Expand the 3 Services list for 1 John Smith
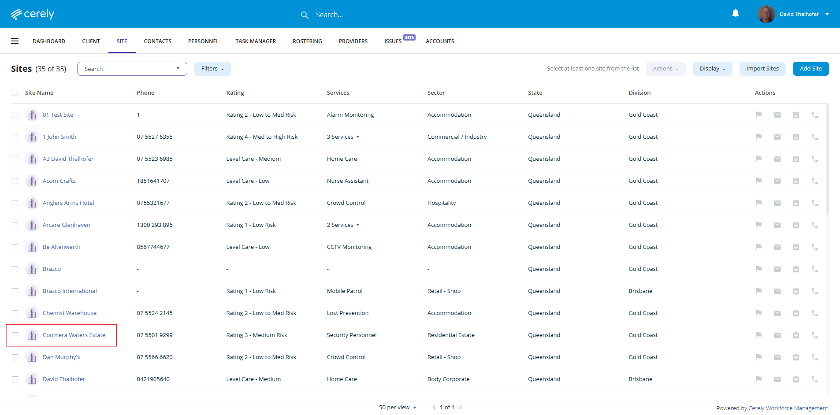 [343, 137]
